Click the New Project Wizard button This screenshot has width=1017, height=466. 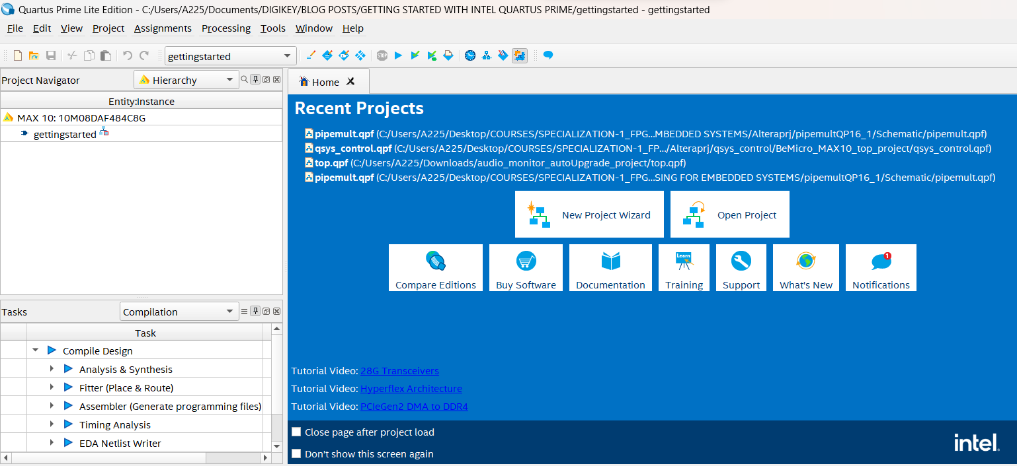point(589,214)
